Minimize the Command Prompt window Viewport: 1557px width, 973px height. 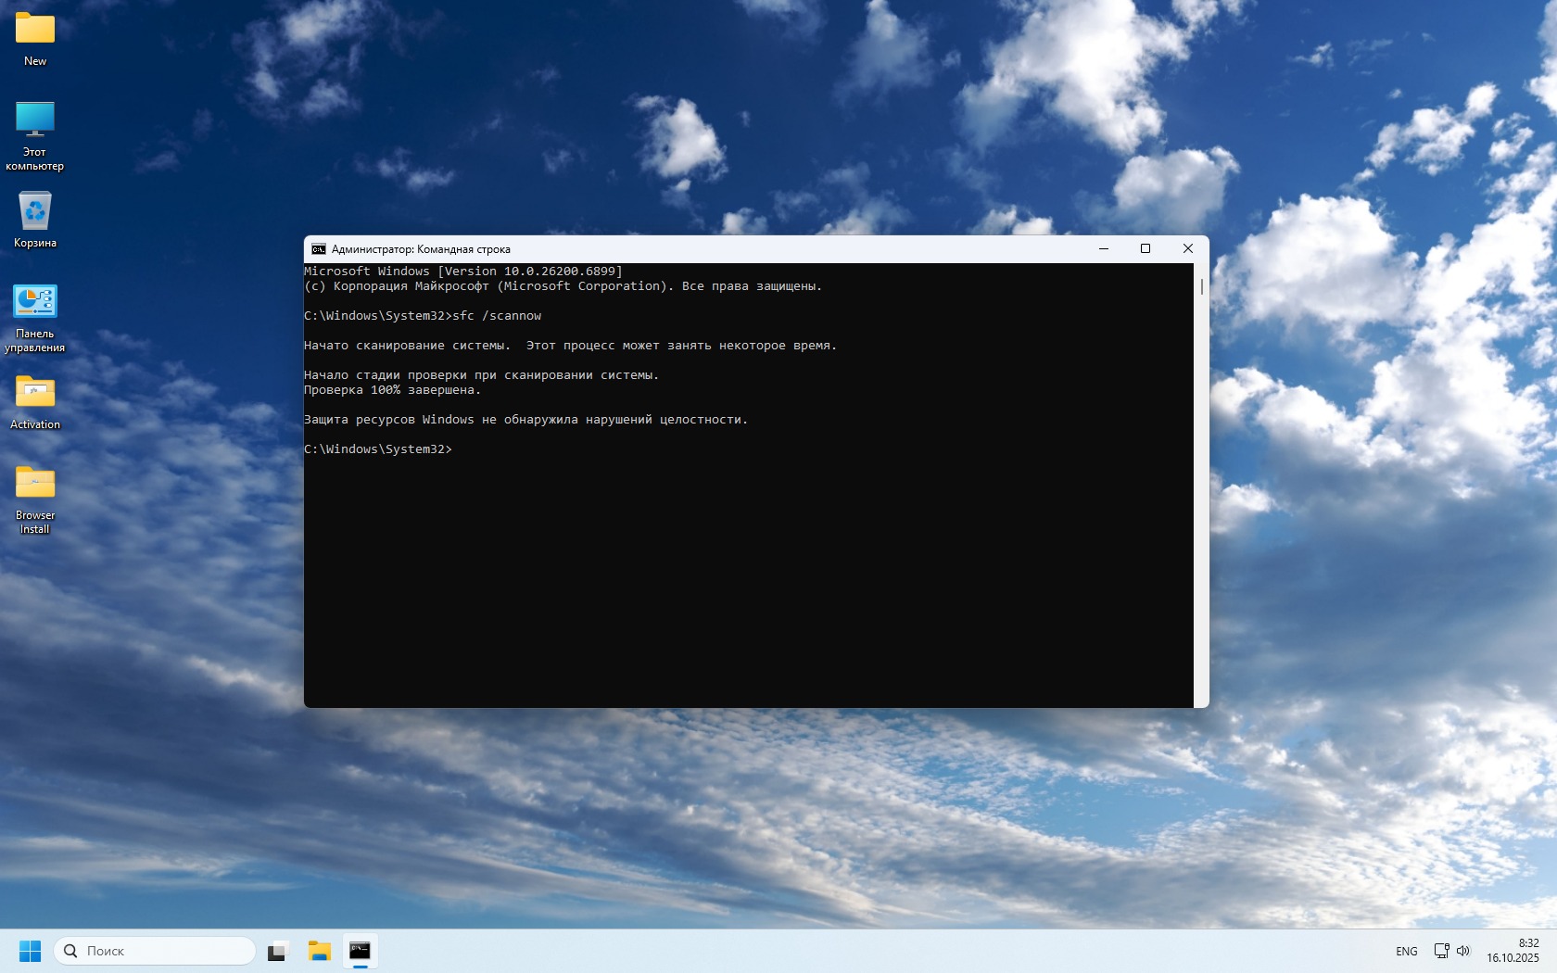[1104, 249]
